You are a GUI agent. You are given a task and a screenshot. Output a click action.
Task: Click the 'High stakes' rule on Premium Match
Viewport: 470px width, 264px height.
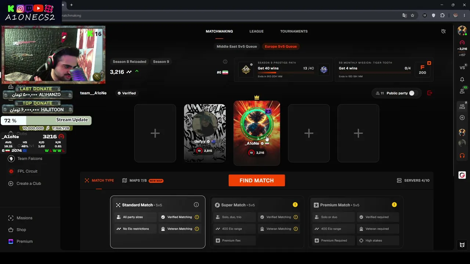click(x=378, y=241)
